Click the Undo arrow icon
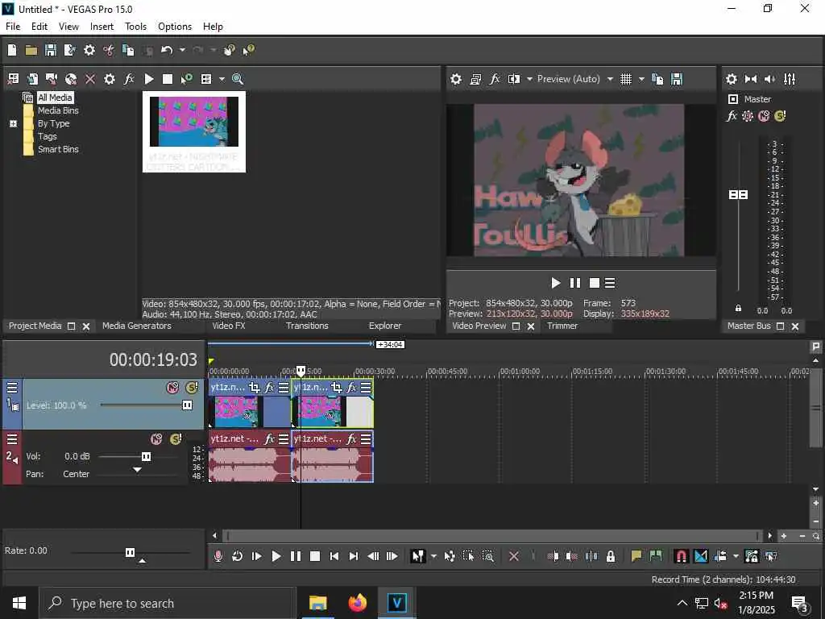Image resolution: width=825 pixels, height=619 pixels. [x=167, y=50]
